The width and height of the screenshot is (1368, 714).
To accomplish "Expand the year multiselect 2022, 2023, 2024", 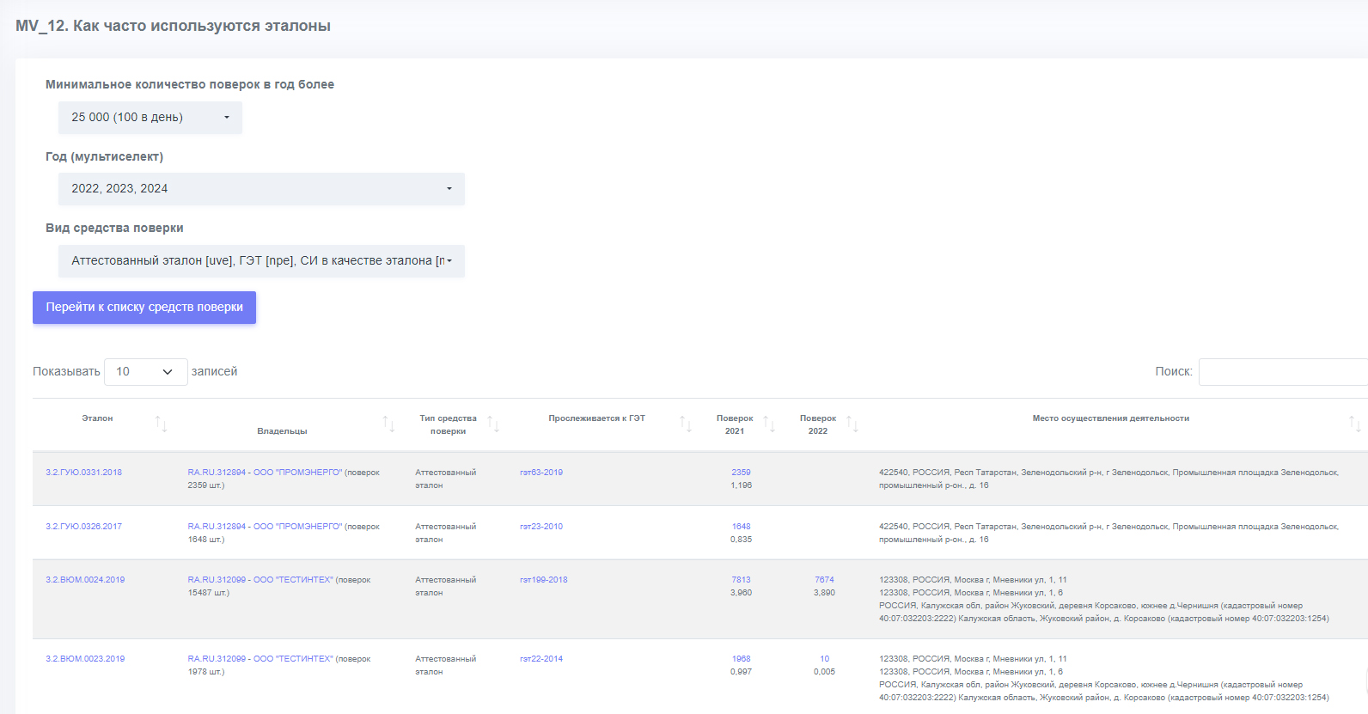I will [x=261, y=189].
